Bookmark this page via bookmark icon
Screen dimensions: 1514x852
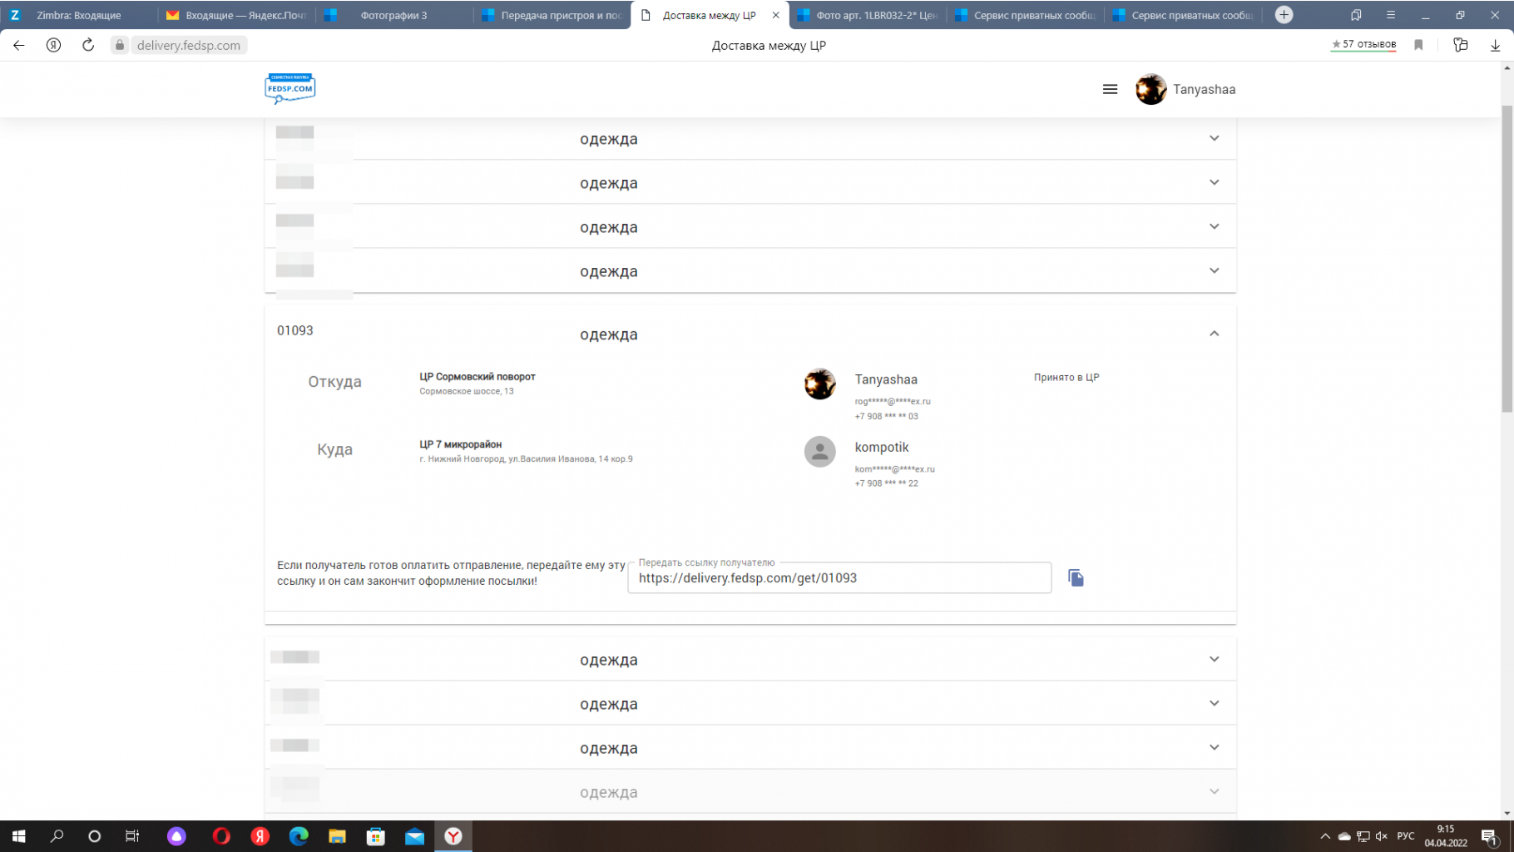click(1418, 45)
